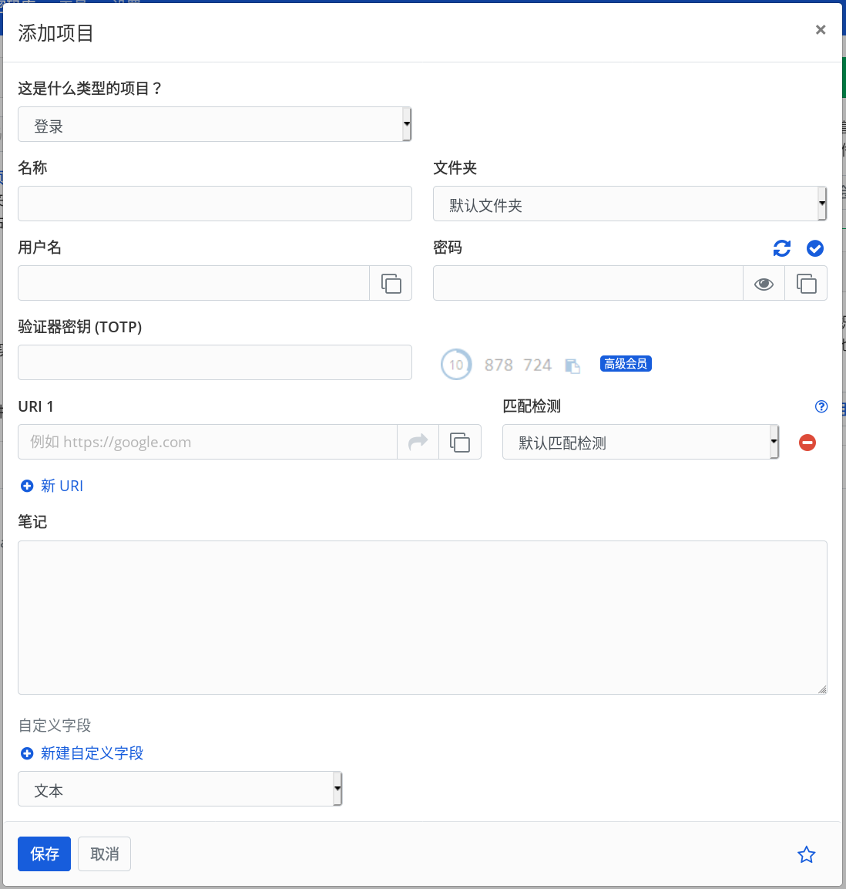Expand the 默认文件夹 folder dropdown

coord(629,204)
